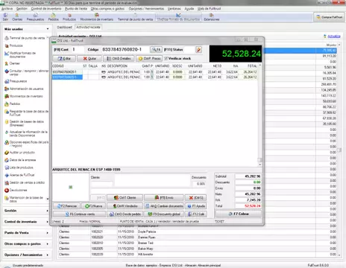Click F9 Descuento global button

pos(164,214)
